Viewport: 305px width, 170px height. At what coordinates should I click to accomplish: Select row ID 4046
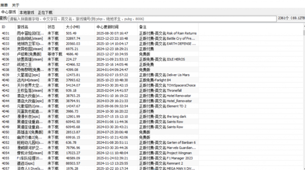(6, 111)
